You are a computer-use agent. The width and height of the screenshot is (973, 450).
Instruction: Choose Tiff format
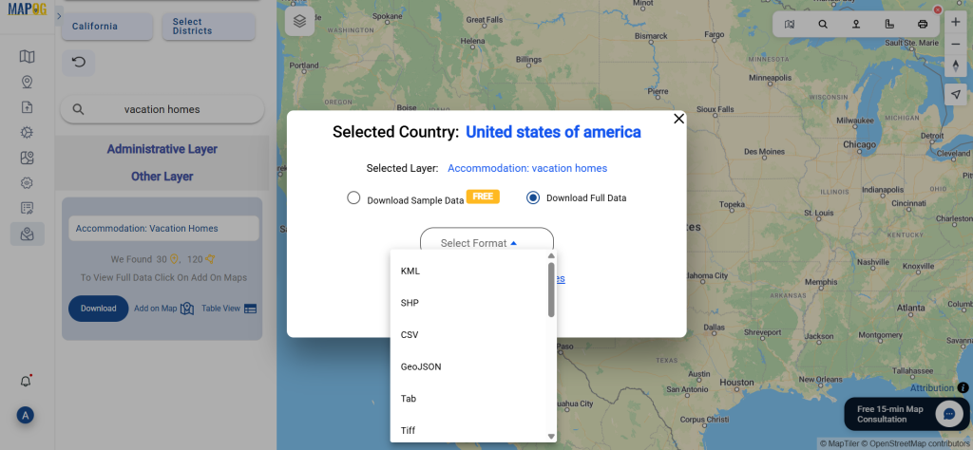point(468,430)
